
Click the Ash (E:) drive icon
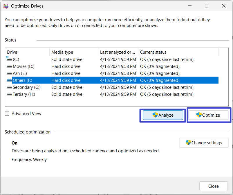[x=9, y=73]
